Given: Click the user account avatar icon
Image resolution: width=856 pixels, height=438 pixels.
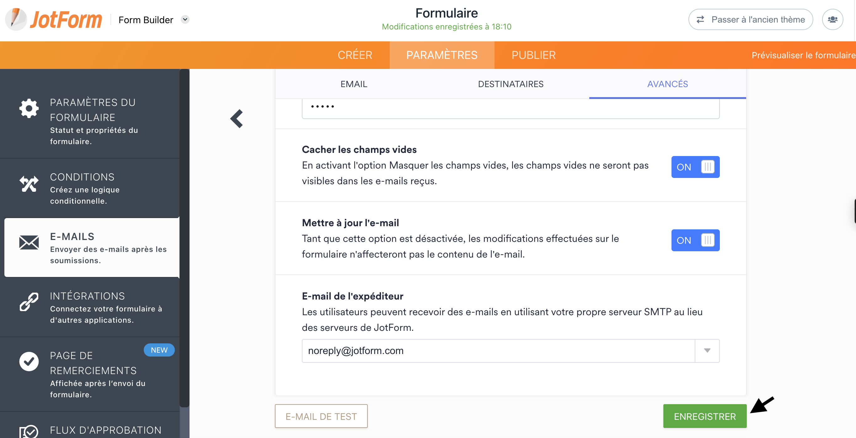Looking at the screenshot, I should [x=832, y=19].
